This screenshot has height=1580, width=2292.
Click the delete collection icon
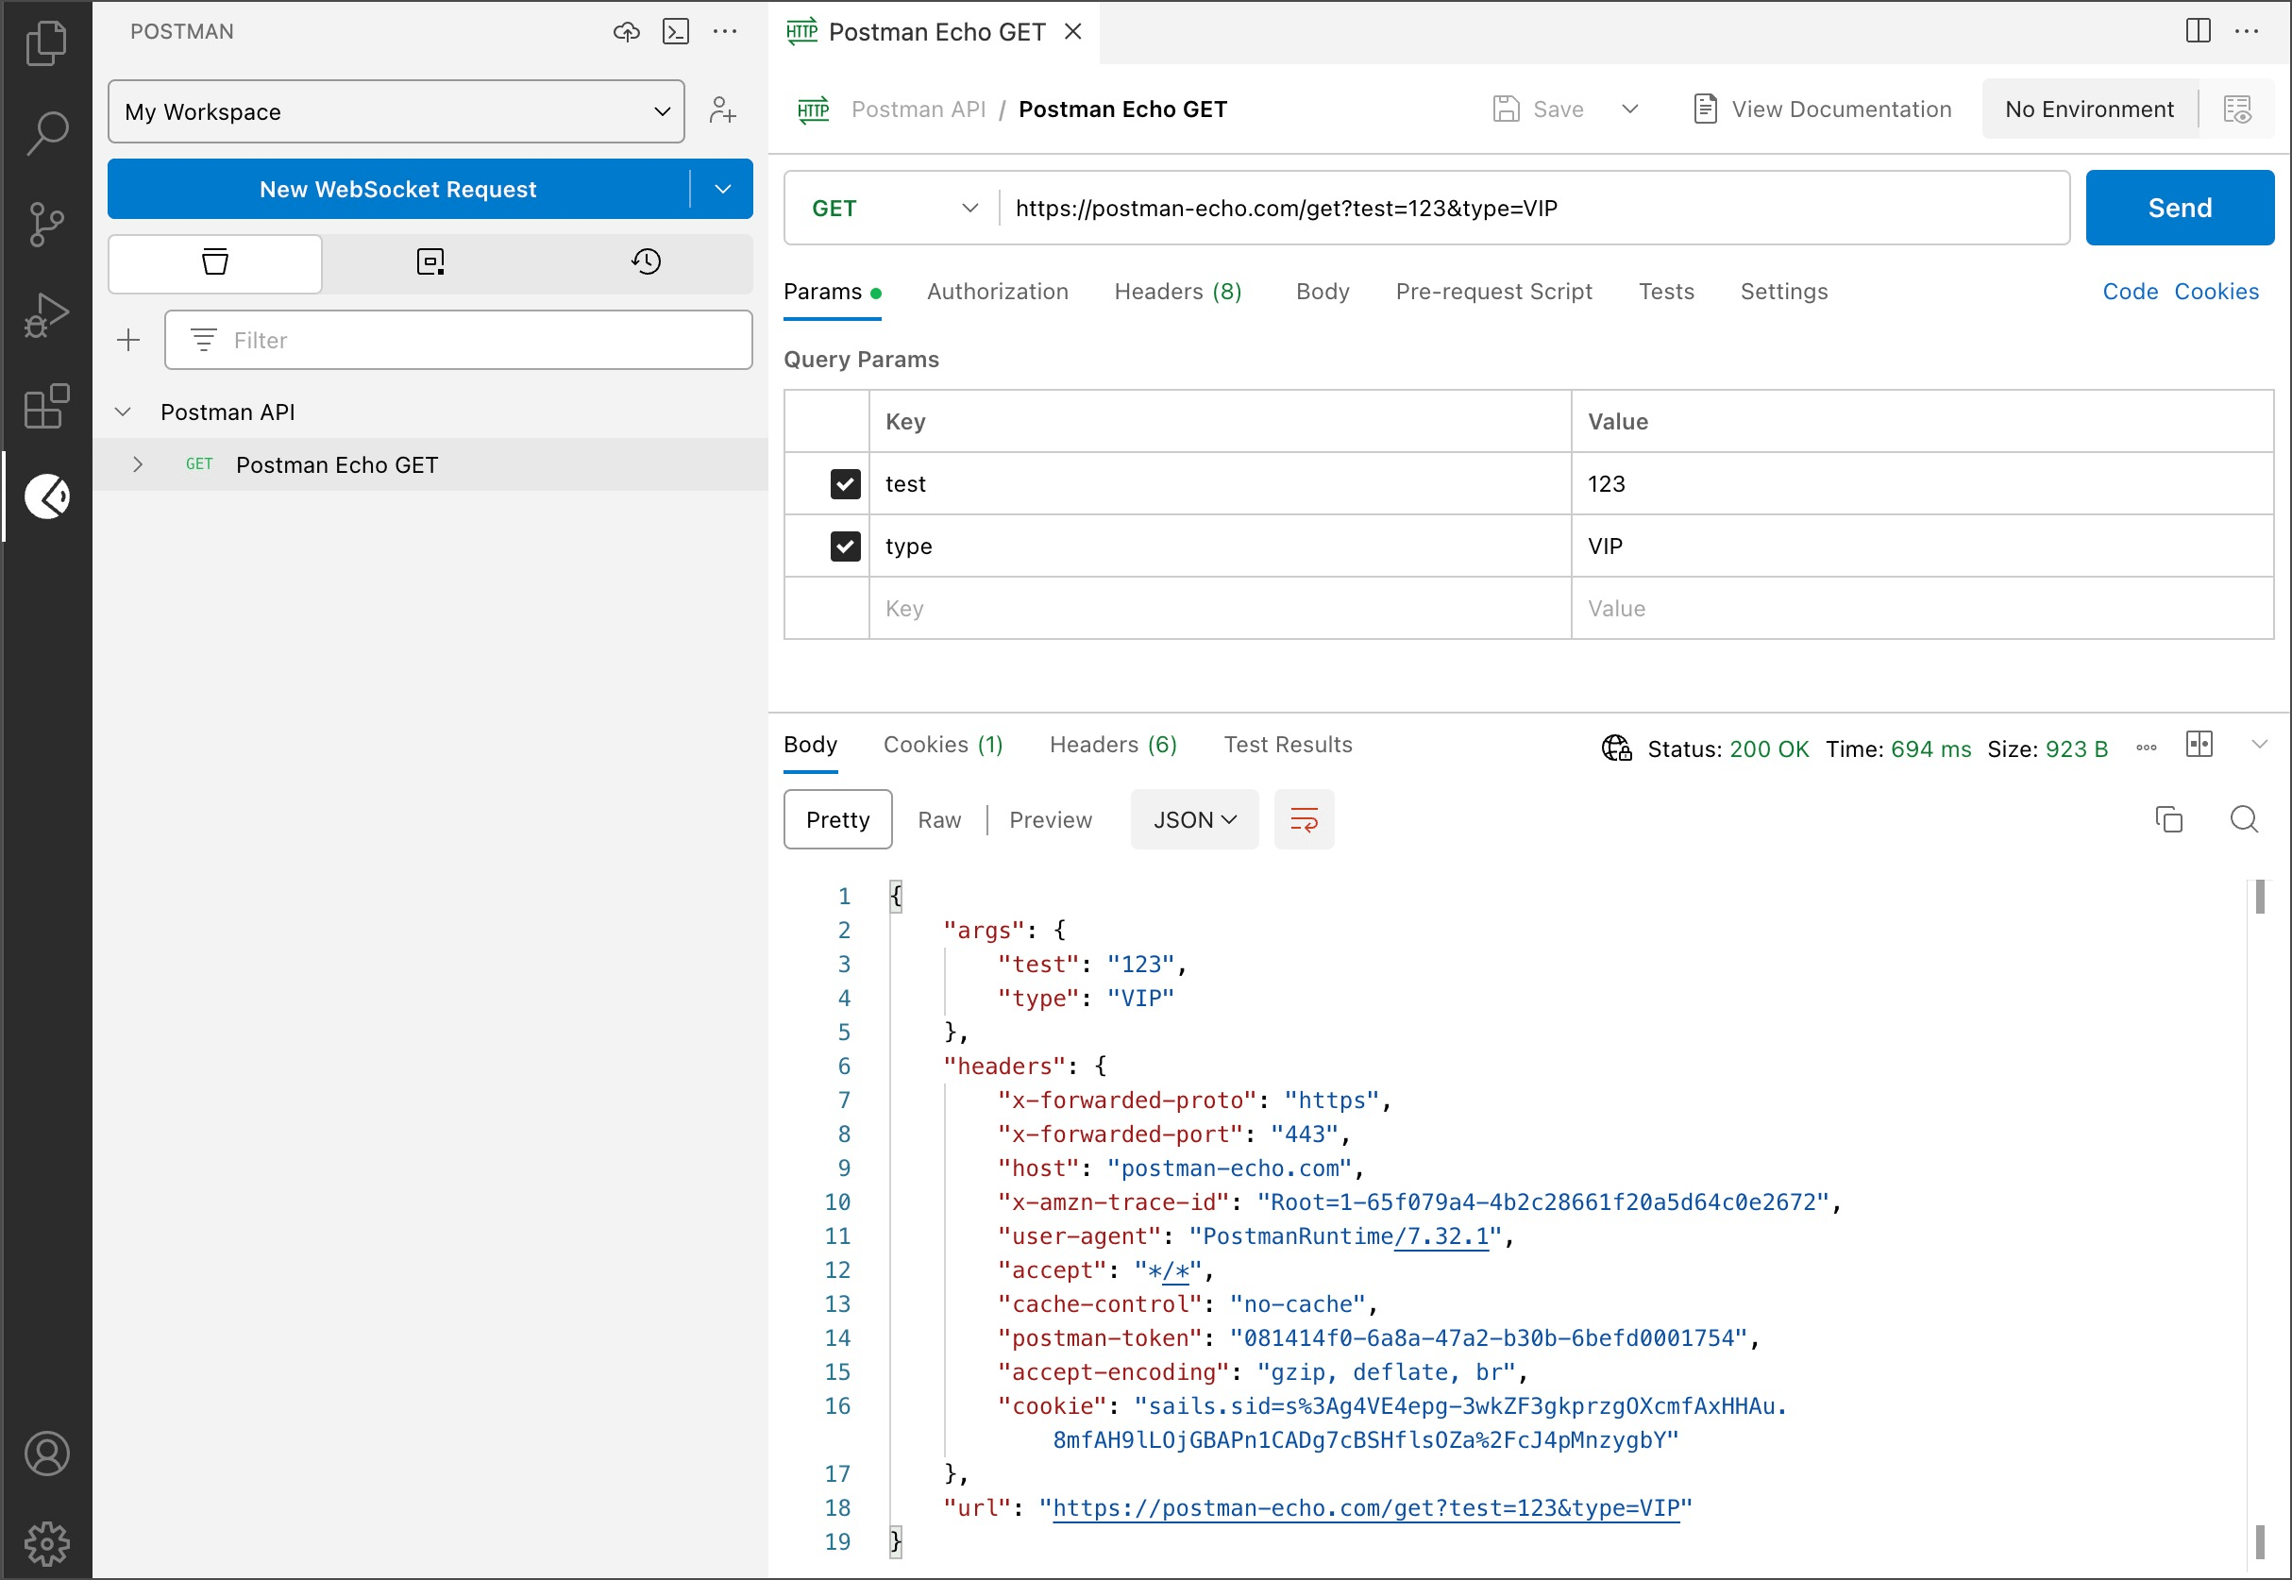216,263
